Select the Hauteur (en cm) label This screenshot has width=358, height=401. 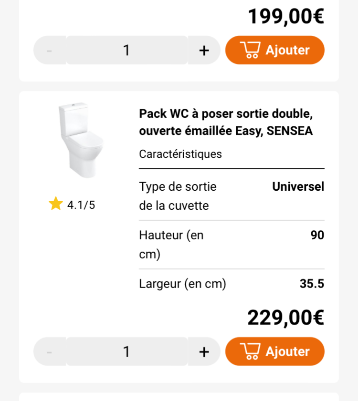click(171, 245)
